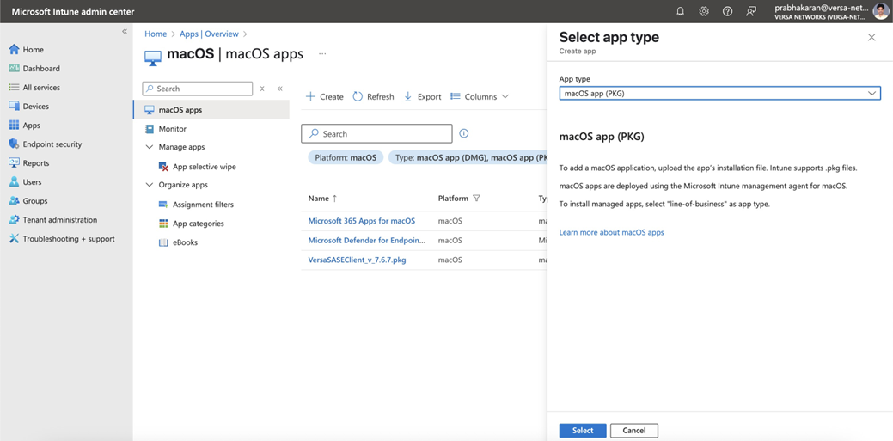Collapse the Manage apps section
893x441 pixels.
[150, 147]
